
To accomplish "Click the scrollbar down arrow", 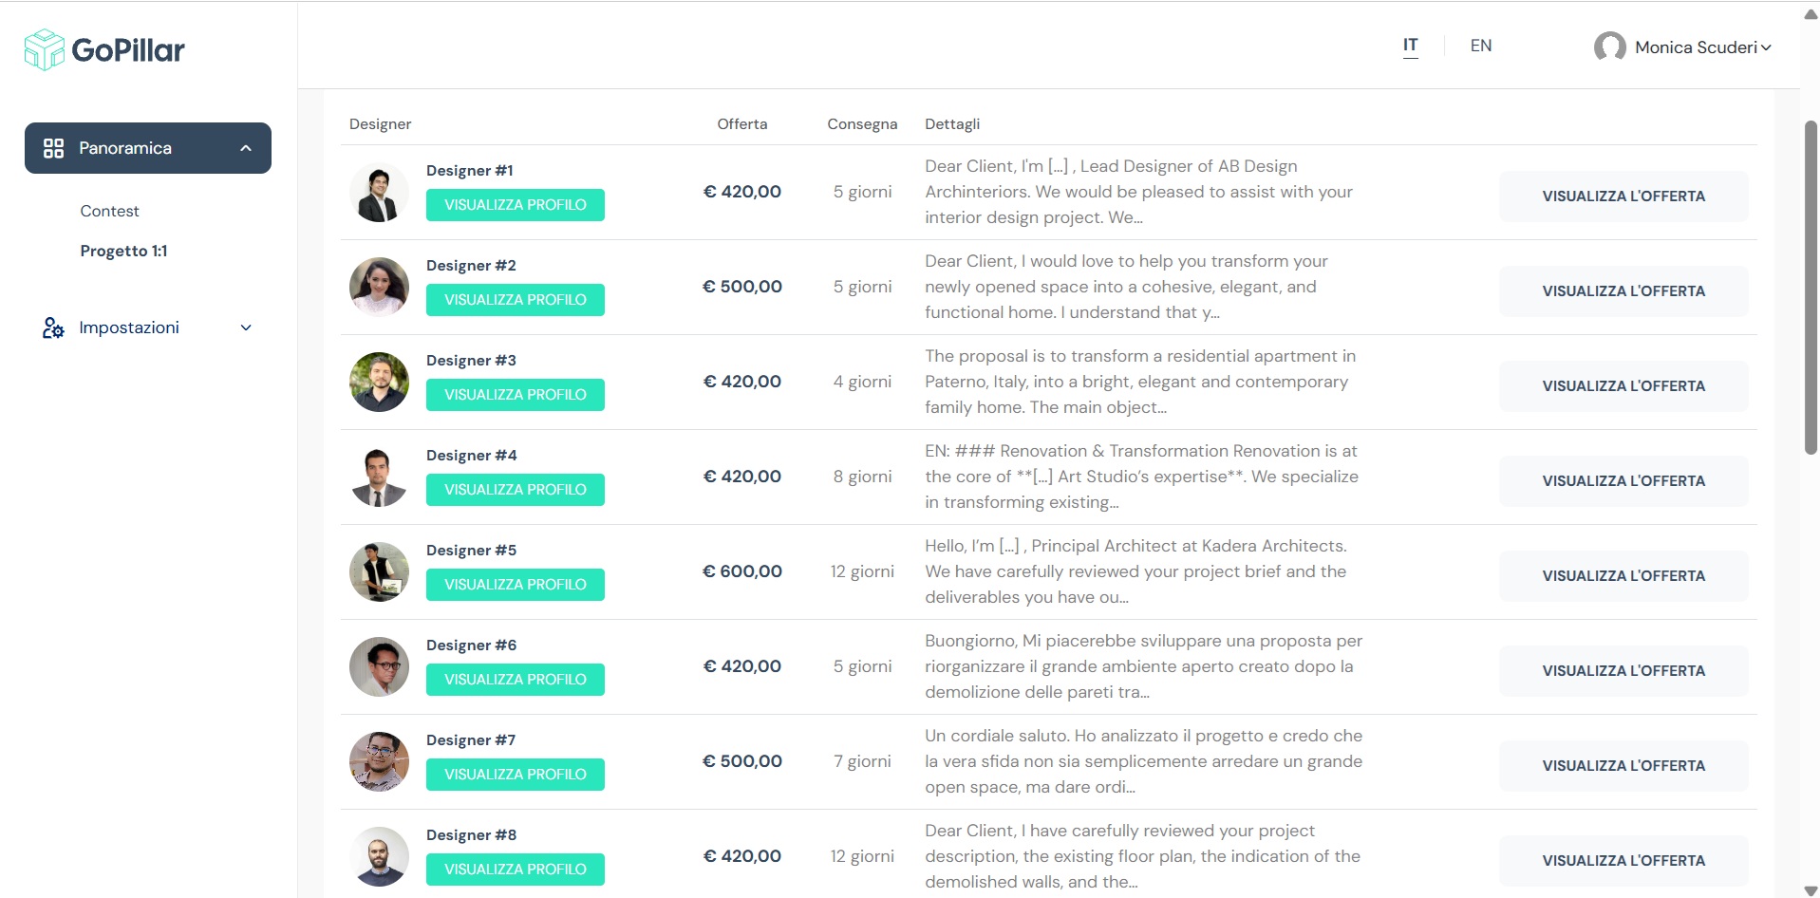I will tap(1811, 890).
